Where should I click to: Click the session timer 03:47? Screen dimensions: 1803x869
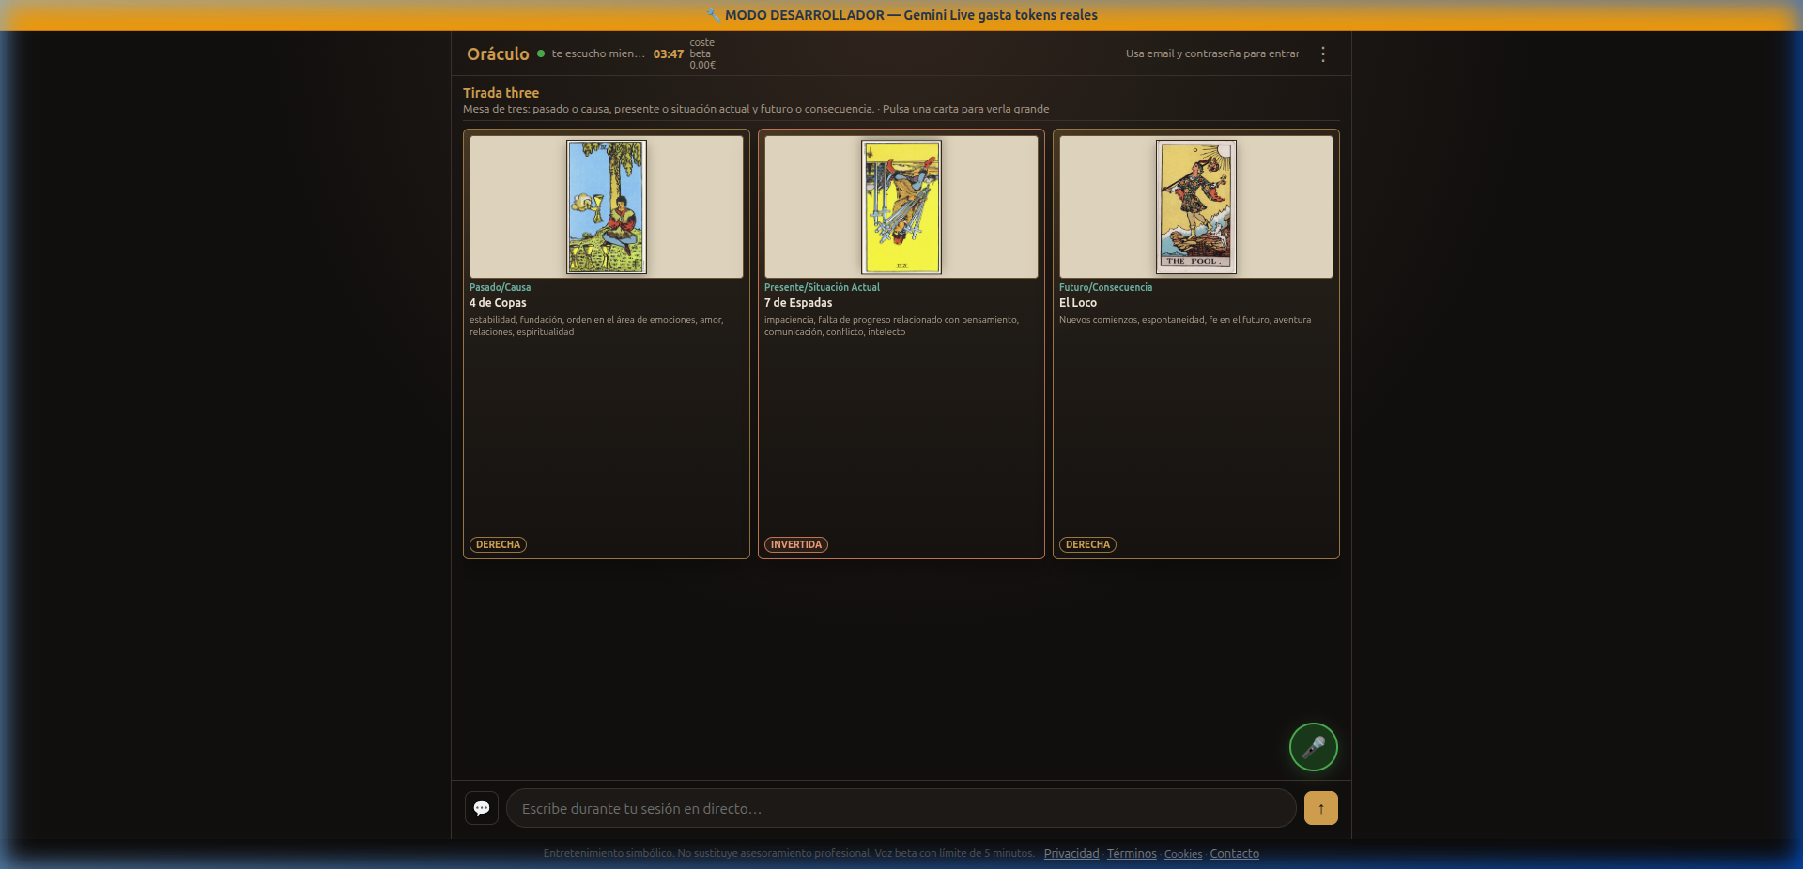click(669, 54)
